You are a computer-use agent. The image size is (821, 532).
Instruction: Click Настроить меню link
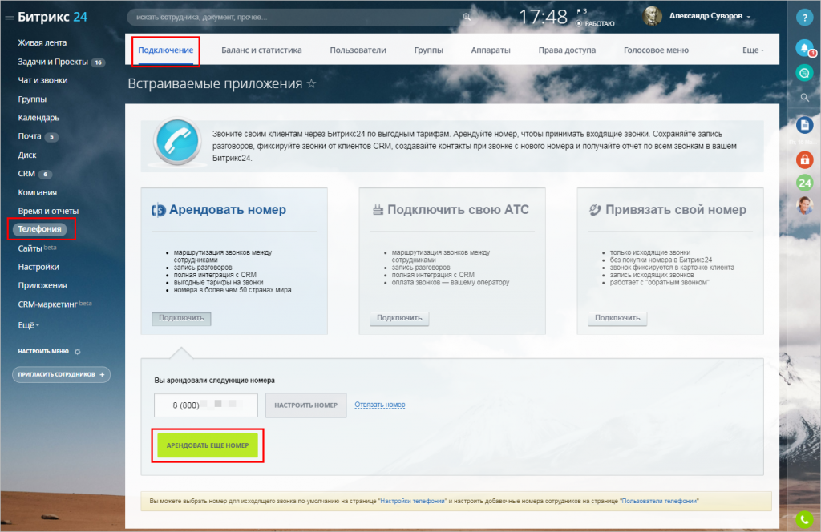tap(43, 352)
